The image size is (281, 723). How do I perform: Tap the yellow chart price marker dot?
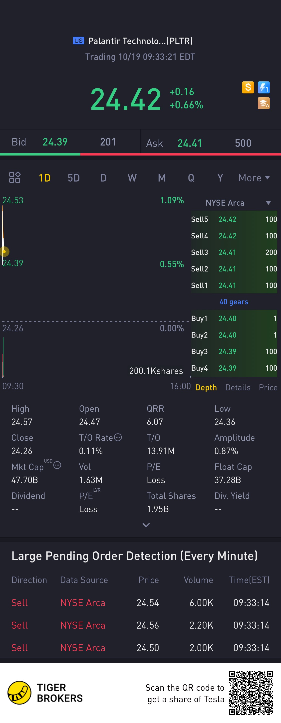4,251
